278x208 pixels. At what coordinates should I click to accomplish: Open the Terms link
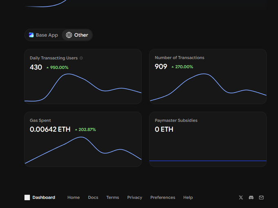pyautogui.click(x=112, y=197)
